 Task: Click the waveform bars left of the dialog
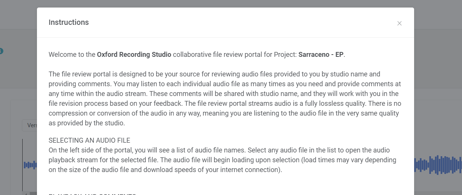point(30,165)
